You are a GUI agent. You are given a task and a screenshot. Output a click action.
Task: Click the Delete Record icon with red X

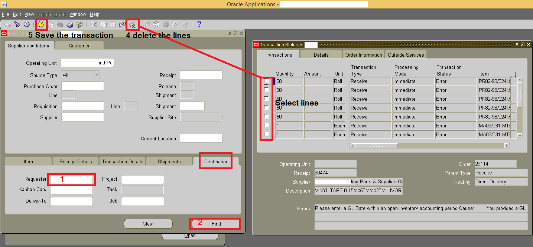[x=133, y=25]
